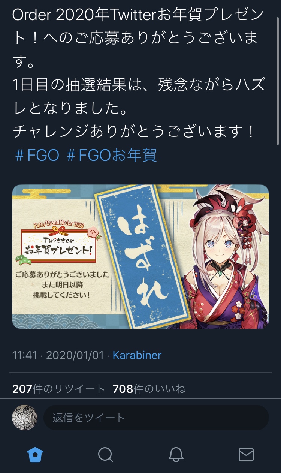The image size is (281, 473).
Task: Focus the 返信をツイート reply field
Action: coord(156,418)
